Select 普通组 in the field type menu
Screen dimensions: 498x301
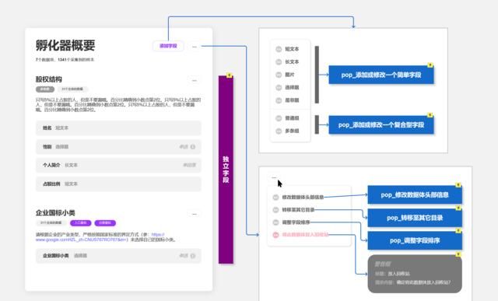(292, 118)
